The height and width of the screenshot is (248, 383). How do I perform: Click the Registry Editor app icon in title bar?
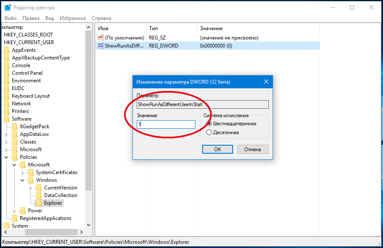(8, 8)
